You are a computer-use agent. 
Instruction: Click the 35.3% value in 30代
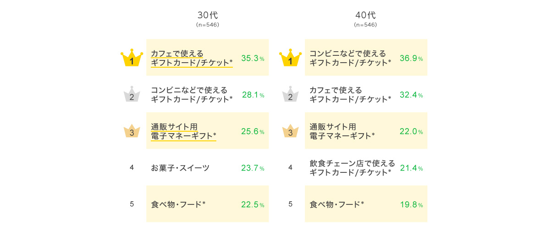click(x=253, y=58)
